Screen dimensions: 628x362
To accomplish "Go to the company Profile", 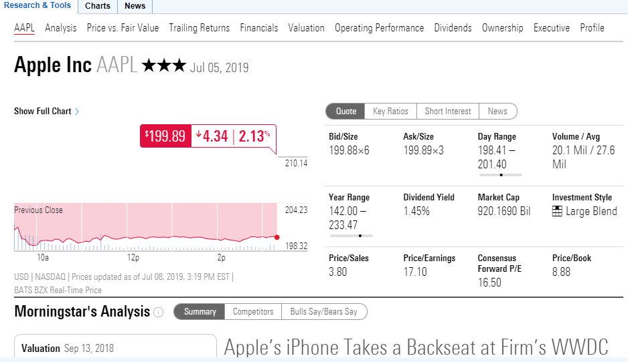I will coord(592,28).
